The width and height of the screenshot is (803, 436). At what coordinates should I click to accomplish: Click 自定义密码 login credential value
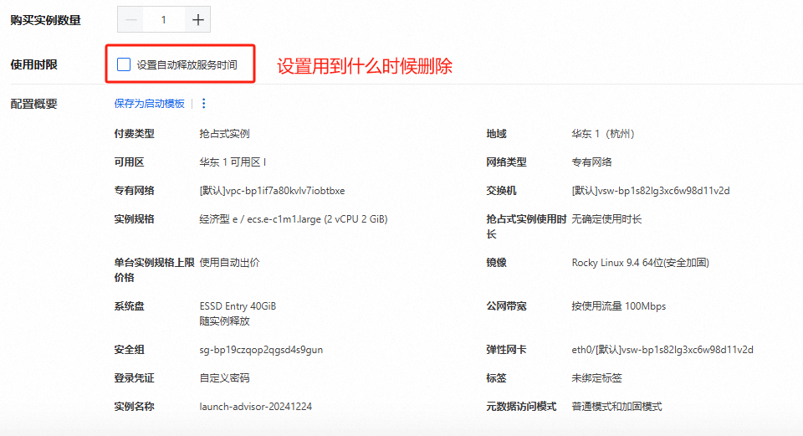(224, 378)
